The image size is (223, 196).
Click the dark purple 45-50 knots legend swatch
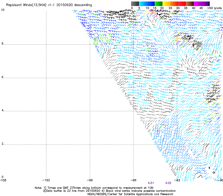point(206,4)
